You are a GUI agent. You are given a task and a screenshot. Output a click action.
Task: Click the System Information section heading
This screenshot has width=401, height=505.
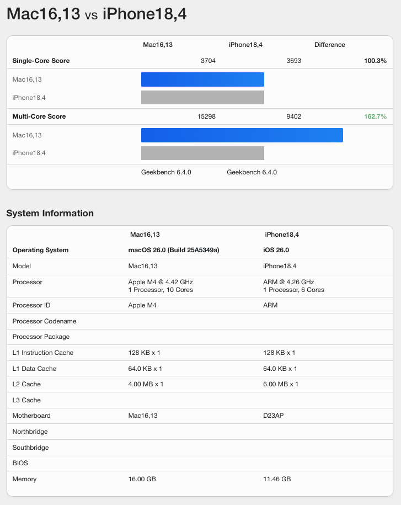coord(50,213)
